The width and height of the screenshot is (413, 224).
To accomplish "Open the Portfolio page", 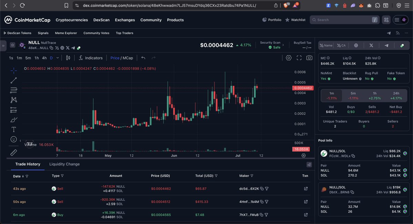I will tap(272, 20).
